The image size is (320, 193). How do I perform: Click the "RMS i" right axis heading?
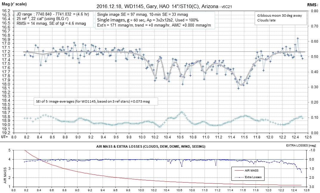(313, 5)
